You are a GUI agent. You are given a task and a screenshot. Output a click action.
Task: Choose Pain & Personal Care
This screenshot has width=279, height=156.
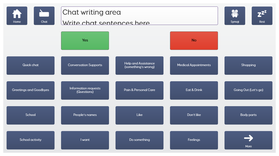coord(139,90)
